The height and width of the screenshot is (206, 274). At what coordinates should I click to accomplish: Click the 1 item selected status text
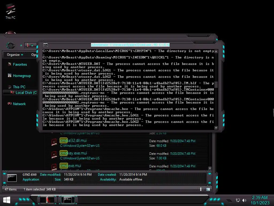(34, 189)
